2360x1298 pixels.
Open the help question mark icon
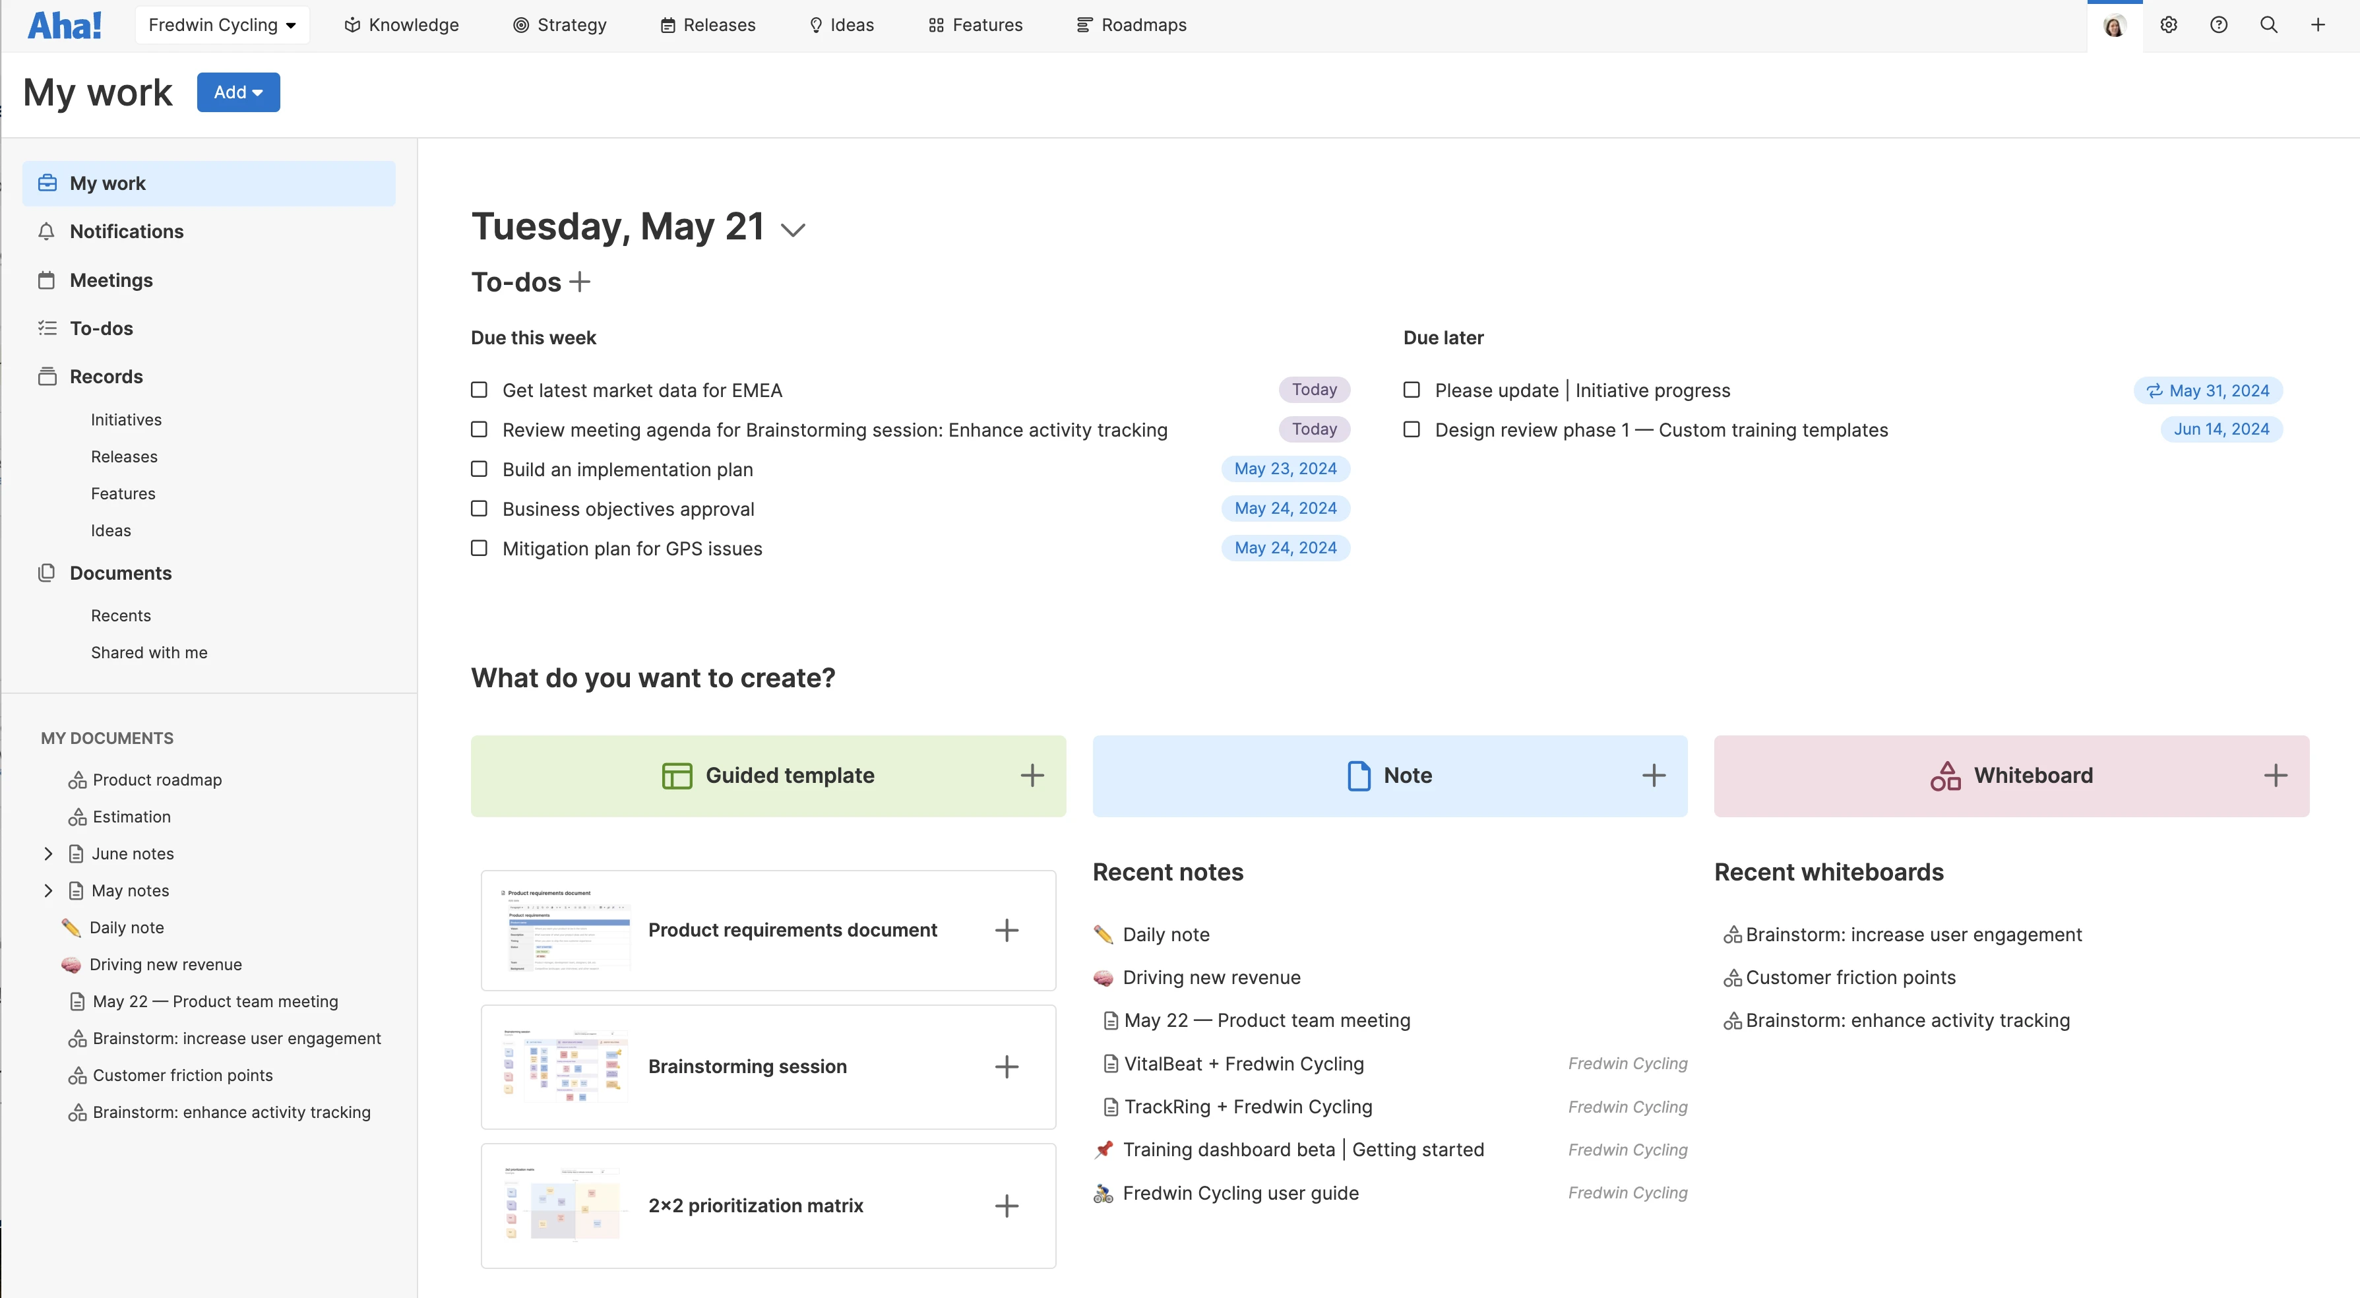tap(2218, 24)
